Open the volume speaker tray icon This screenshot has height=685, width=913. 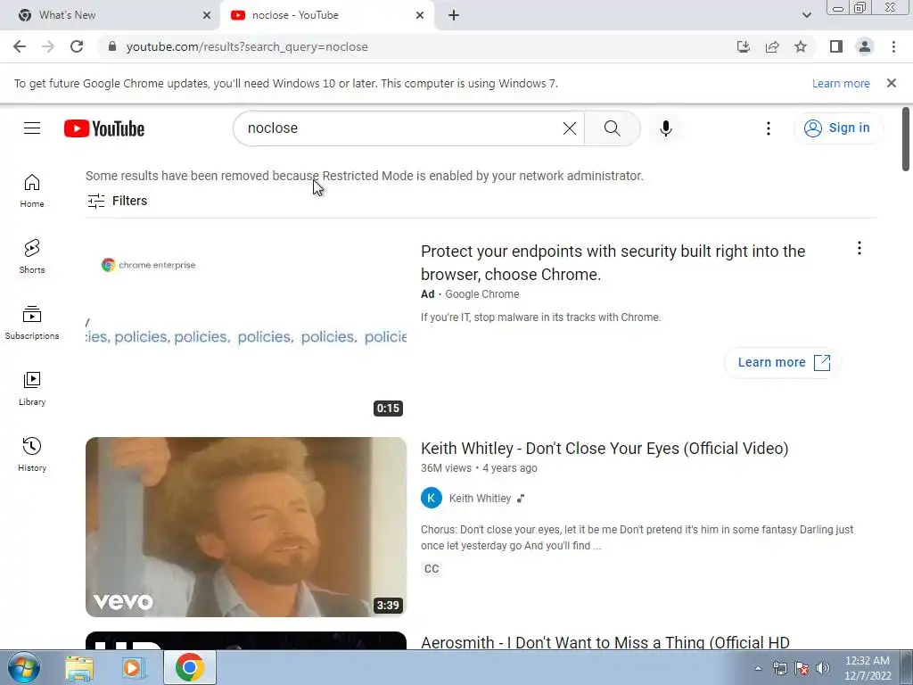click(823, 668)
